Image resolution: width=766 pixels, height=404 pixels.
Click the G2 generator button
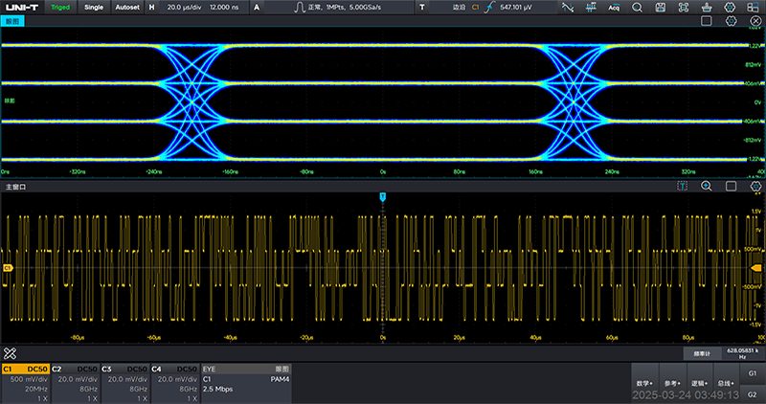pos(753,393)
